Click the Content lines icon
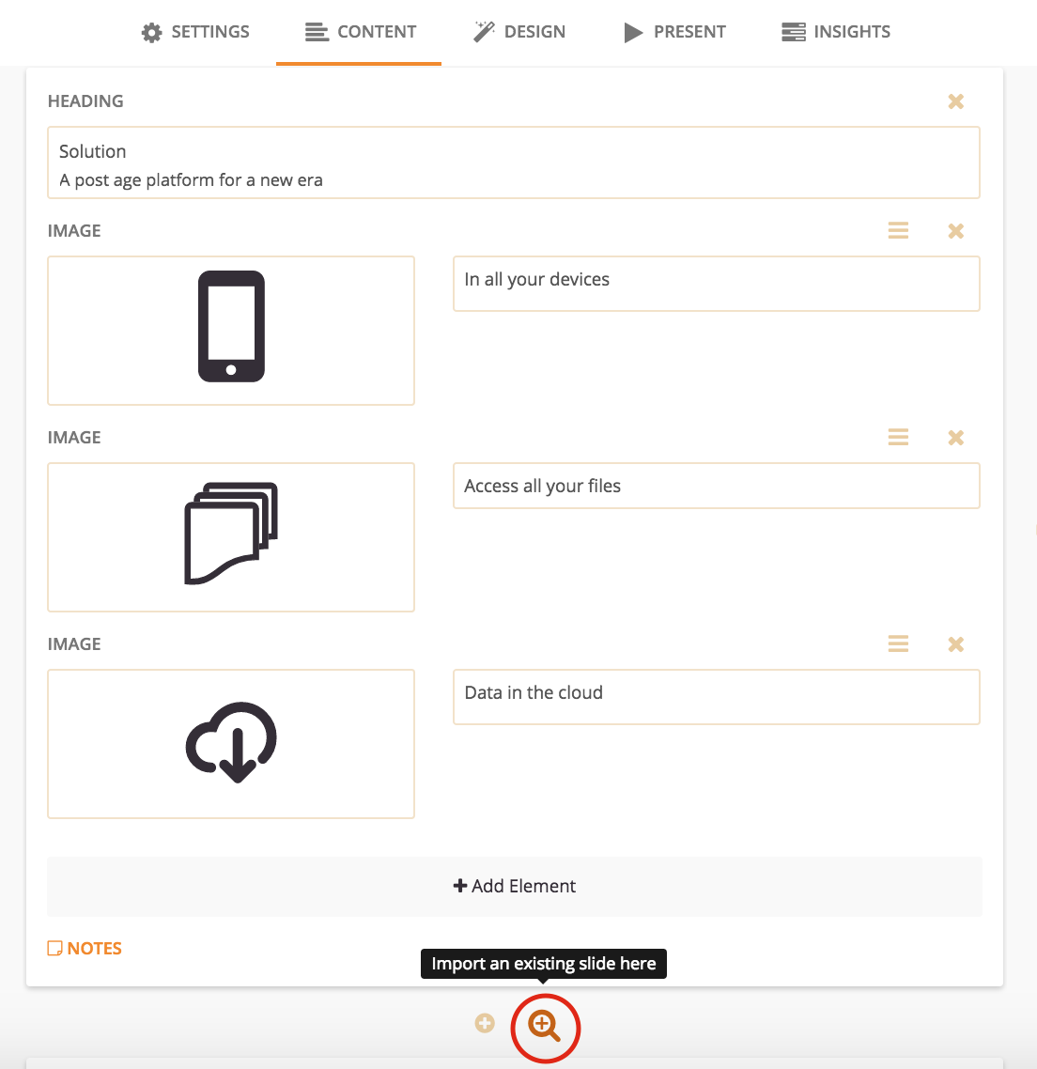This screenshot has width=1037, height=1069. pyautogui.click(x=317, y=32)
